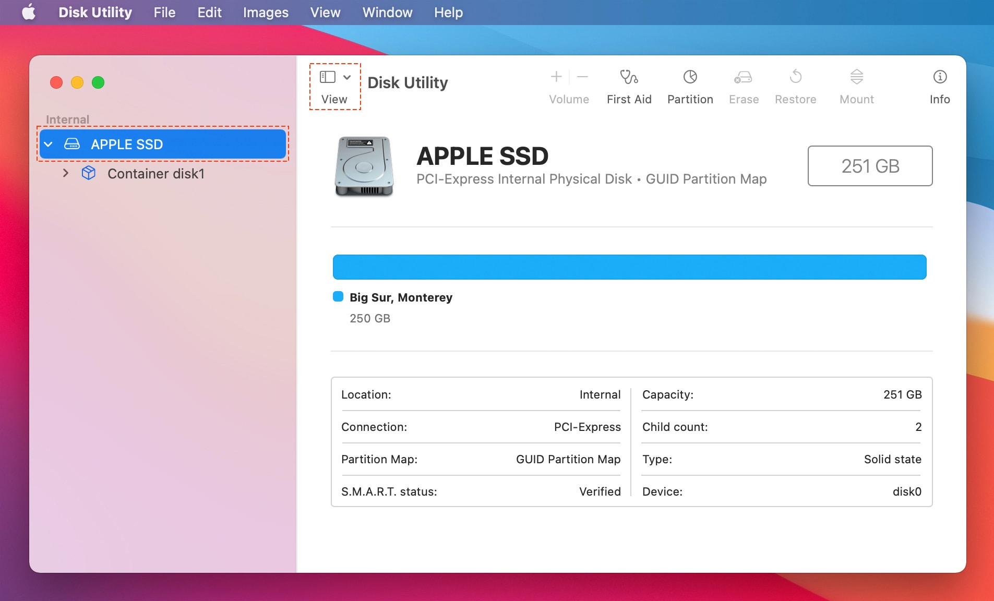994x601 pixels.
Task: Select Container disk1 in the sidebar
Action: point(155,173)
